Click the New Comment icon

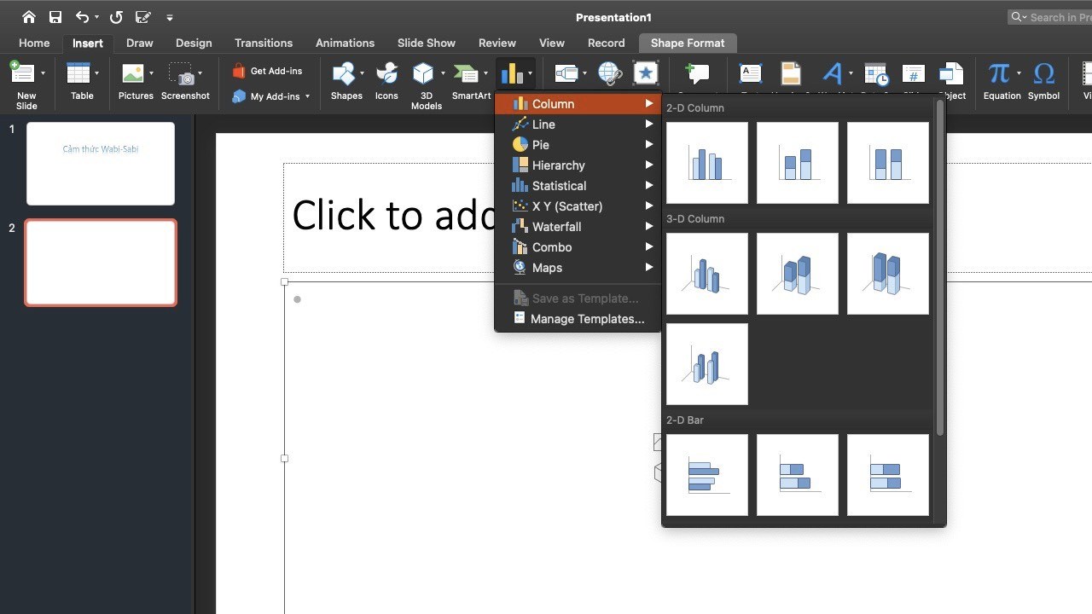(x=697, y=73)
